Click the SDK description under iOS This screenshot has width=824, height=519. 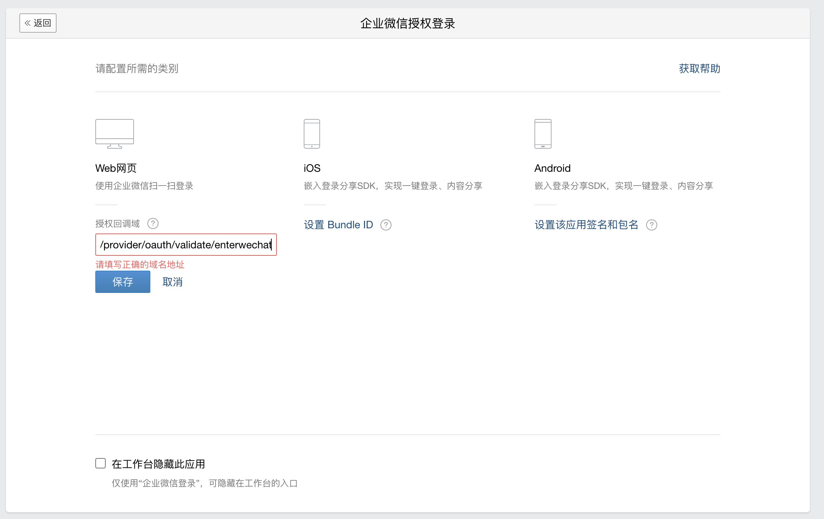(x=393, y=186)
